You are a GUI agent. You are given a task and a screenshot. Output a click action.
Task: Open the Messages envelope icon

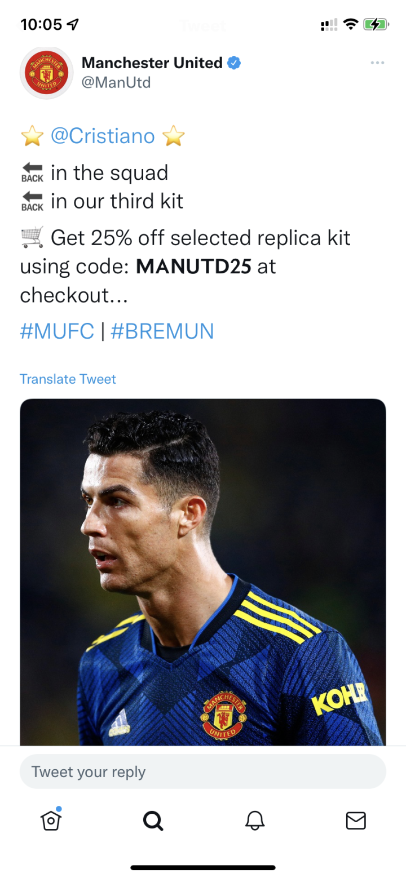pyautogui.click(x=356, y=821)
